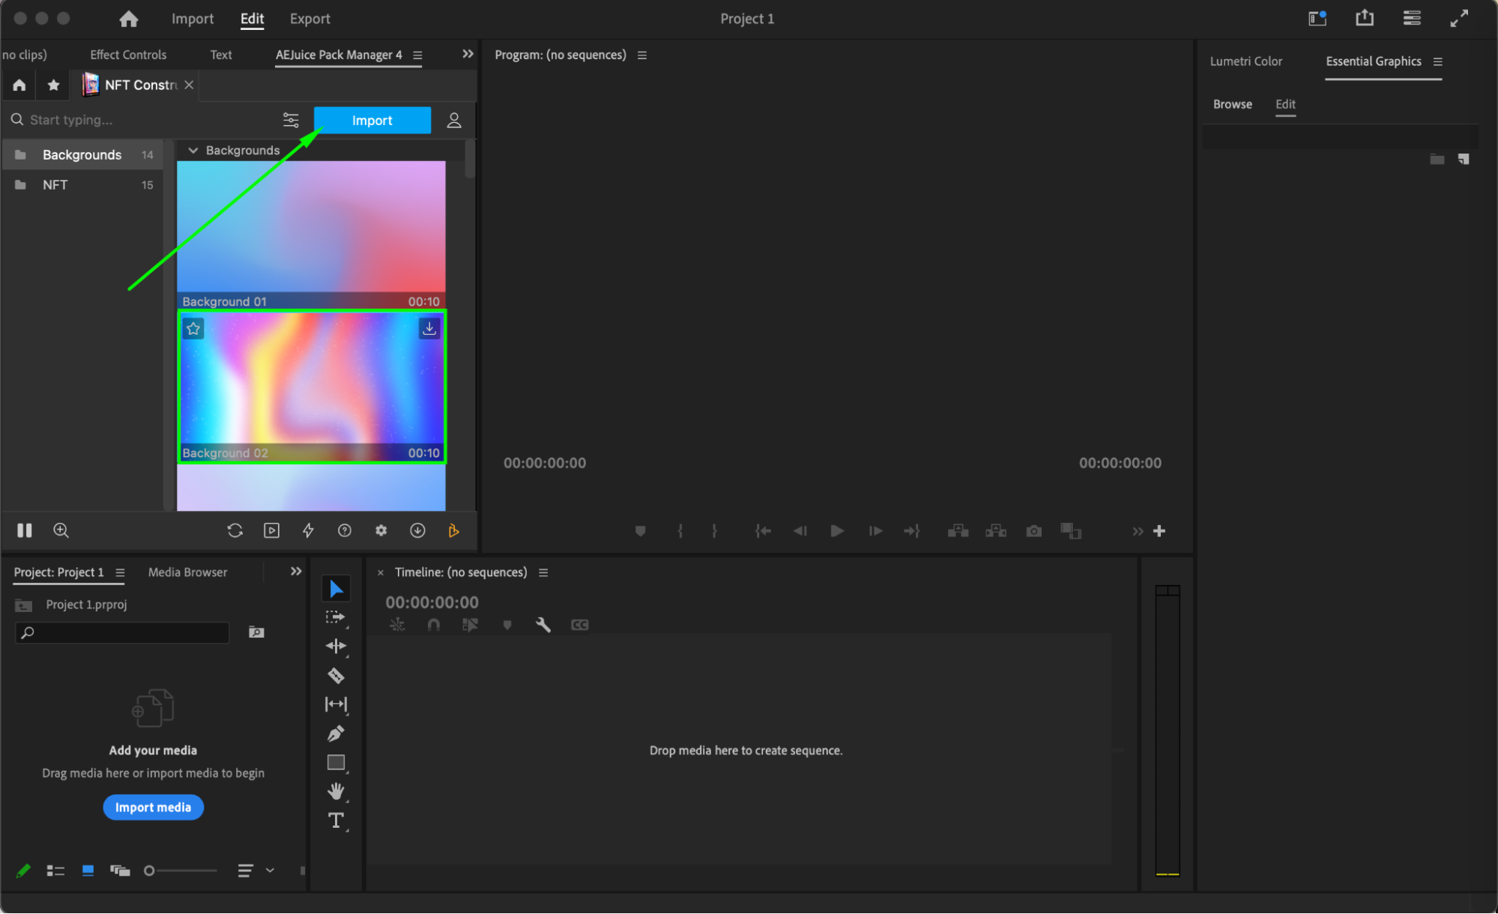The width and height of the screenshot is (1498, 914).
Task: Click the blue Import button
Action: (x=372, y=121)
